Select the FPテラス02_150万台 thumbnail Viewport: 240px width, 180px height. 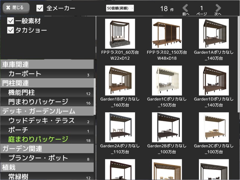click(x=167, y=34)
